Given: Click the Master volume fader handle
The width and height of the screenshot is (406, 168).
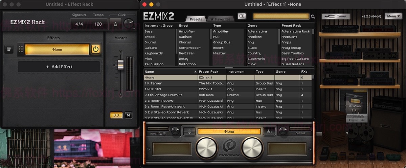Looking at the screenshot, I should pos(120,64).
